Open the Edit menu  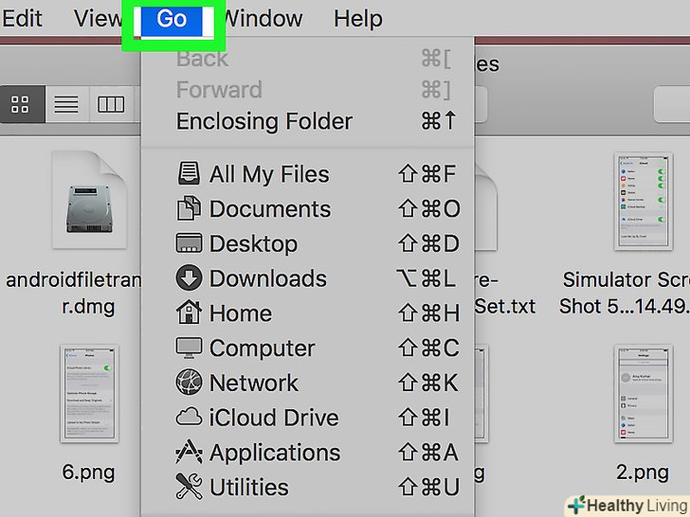tap(23, 18)
